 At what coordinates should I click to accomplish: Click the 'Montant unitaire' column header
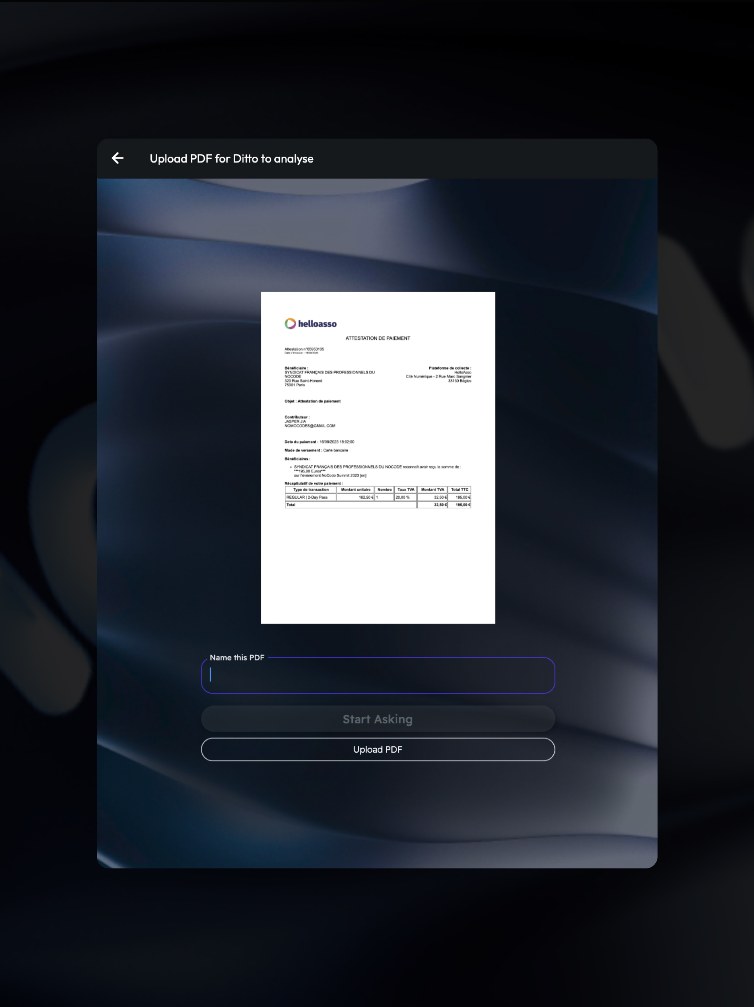(x=356, y=490)
